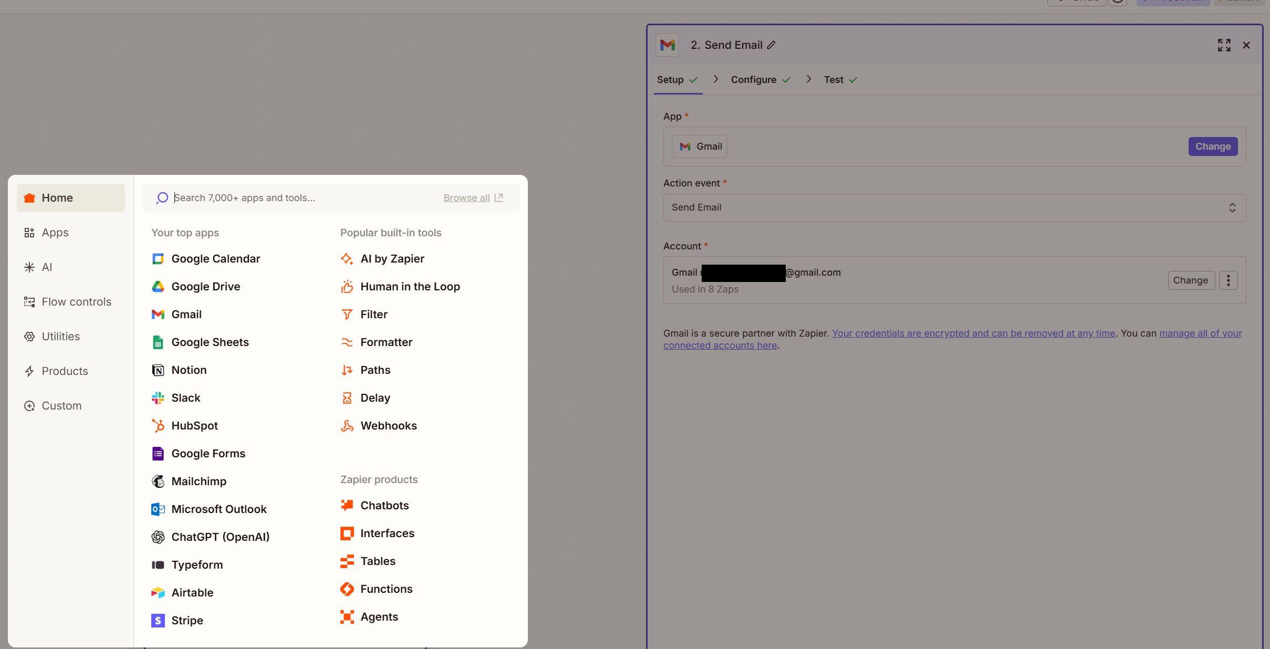Open the Chatbots Zapier product
Viewport: 1270px width, 649px height.
pos(384,505)
